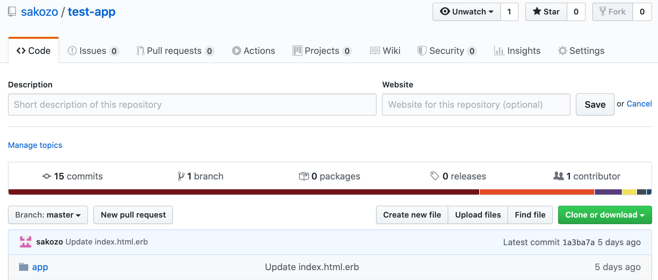Image resolution: width=658 pixels, height=280 pixels.
Task: Click the repository book icon beside sakozo
Action: tap(12, 12)
